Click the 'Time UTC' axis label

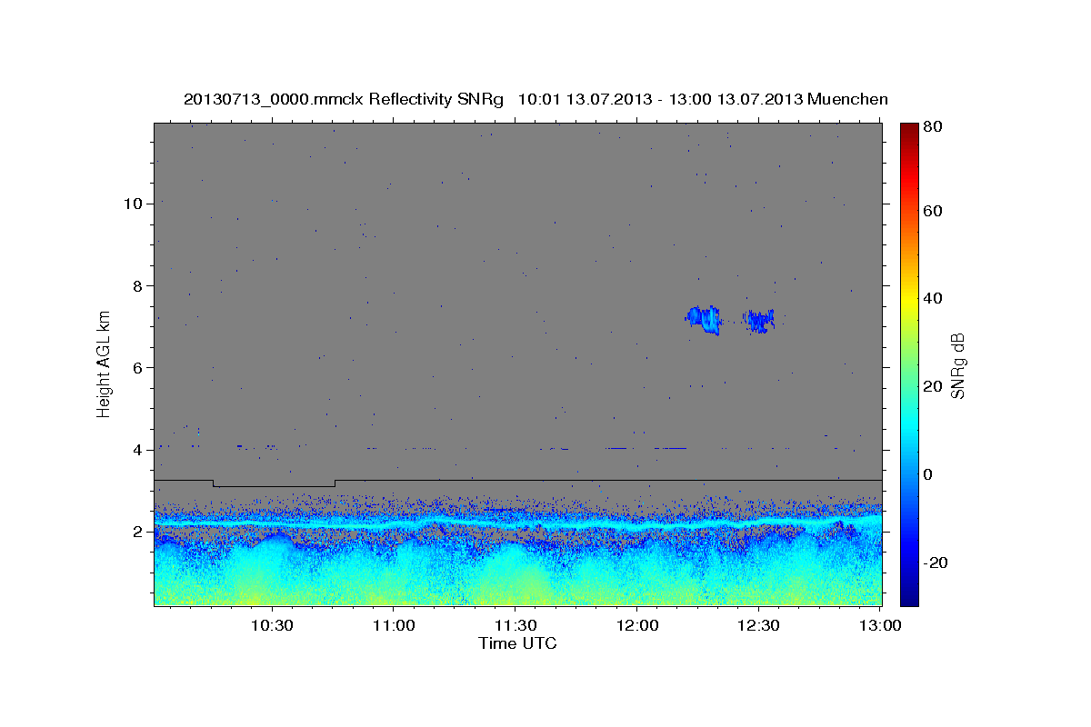[x=517, y=643]
